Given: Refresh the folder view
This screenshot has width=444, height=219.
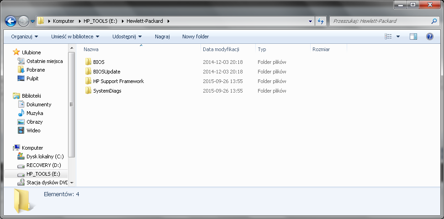Looking at the screenshot, I should [x=320, y=21].
